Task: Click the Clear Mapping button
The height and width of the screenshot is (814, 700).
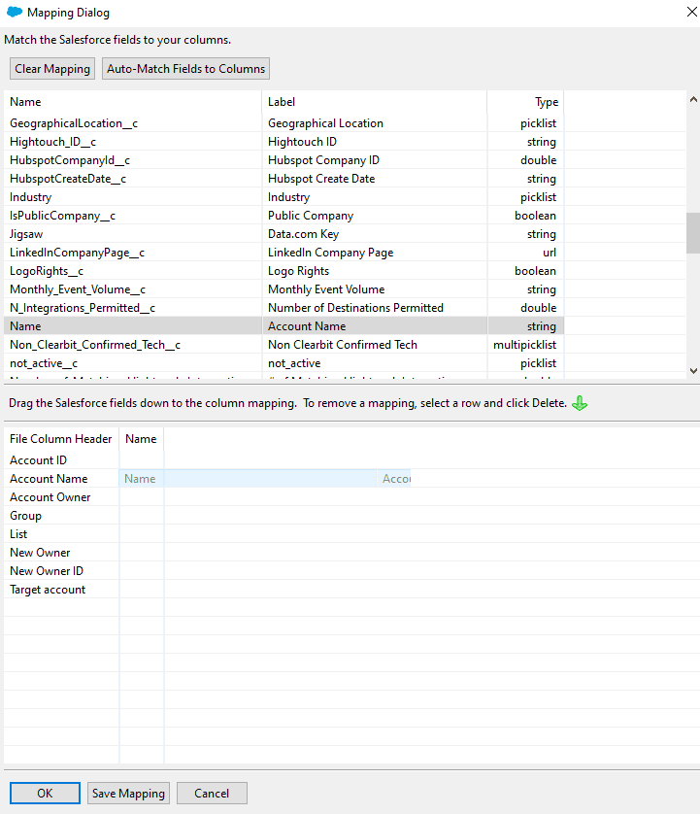Action: [x=53, y=69]
